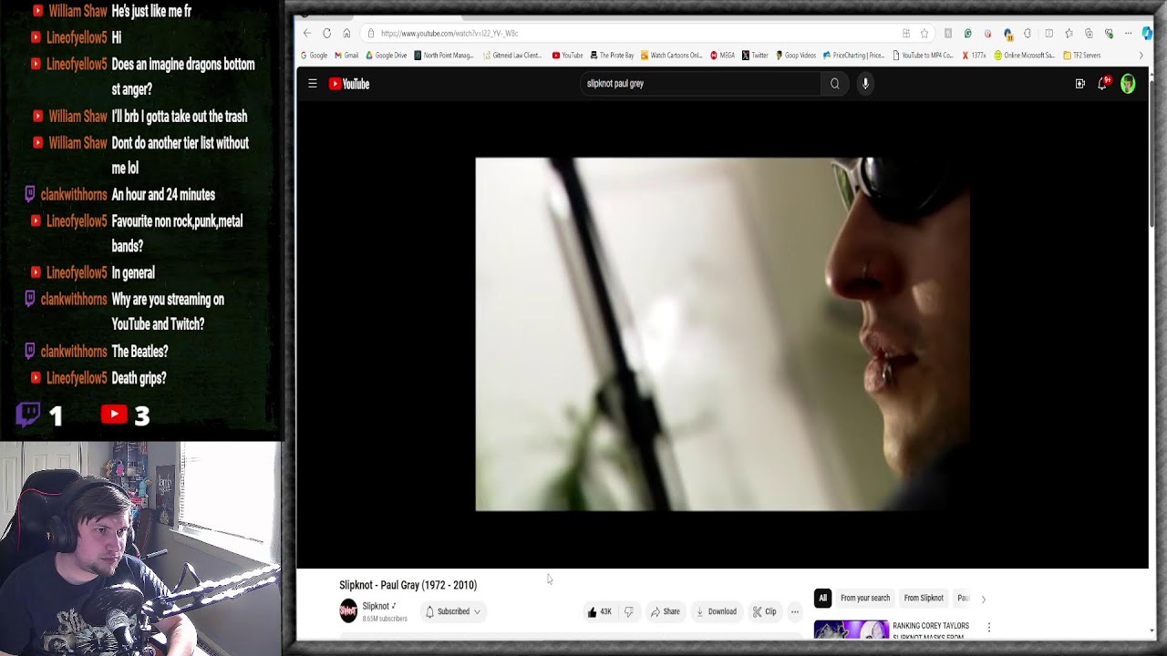The width and height of the screenshot is (1167, 656).
Task: Open the YouTube bookmark in bookmarks bar
Action: pos(567,55)
